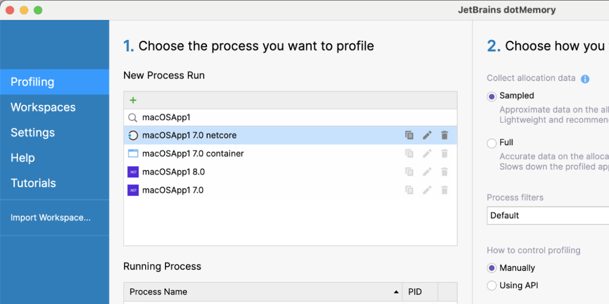Delete the macOSApp1 7.0 netcore configuration
This screenshot has height=304, width=609.
[445, 135]
